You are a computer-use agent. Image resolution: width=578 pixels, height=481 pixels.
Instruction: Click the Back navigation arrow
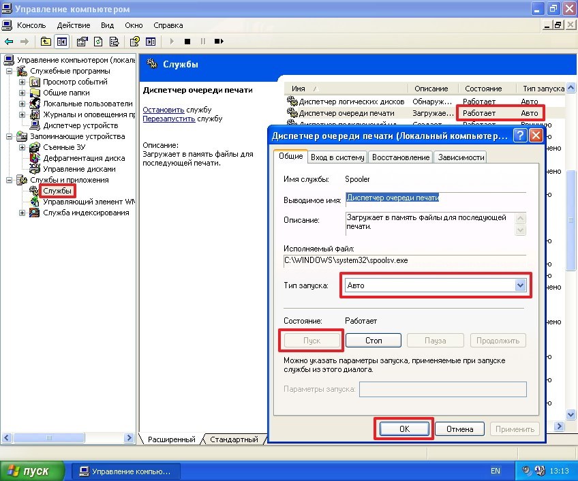[10, 41]
